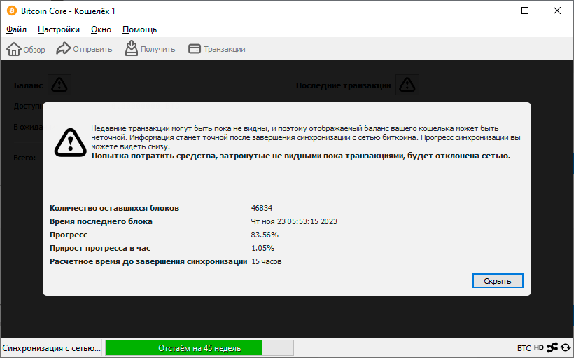
Task: Open the Транзакции transactions tab
Action: tap(217, 49)
